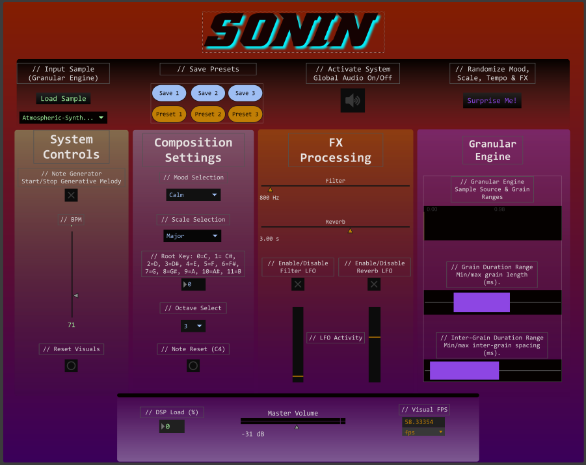Click the Reset Visuals round button
This screenshot has height=465, width=586.
pos(71,365)
